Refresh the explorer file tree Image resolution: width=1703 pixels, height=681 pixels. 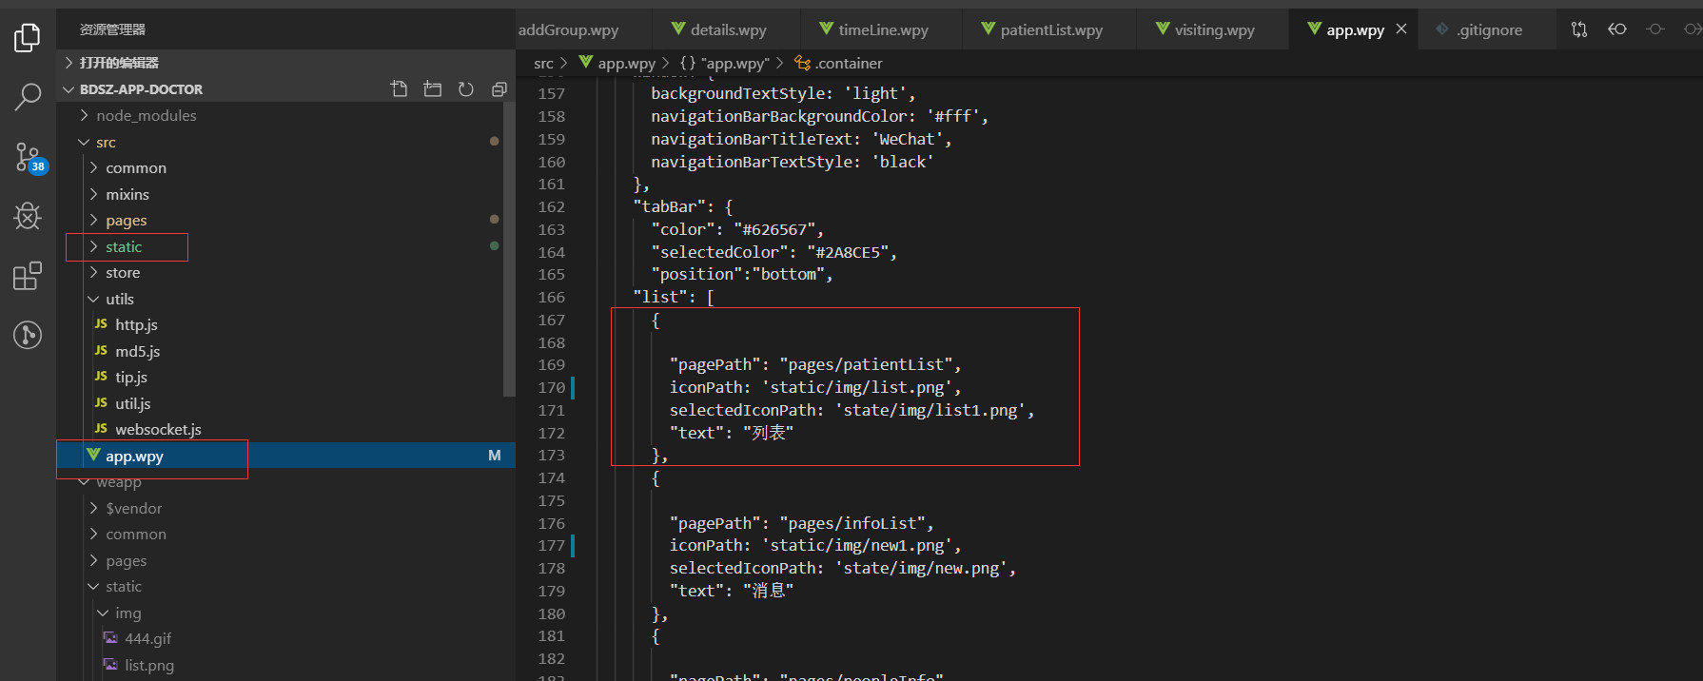(465, 89)
